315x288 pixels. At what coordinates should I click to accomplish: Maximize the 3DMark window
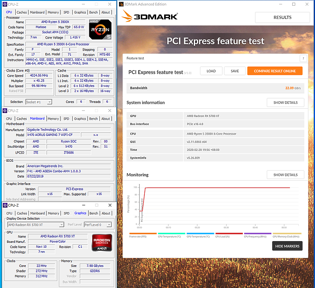point(294,4)
